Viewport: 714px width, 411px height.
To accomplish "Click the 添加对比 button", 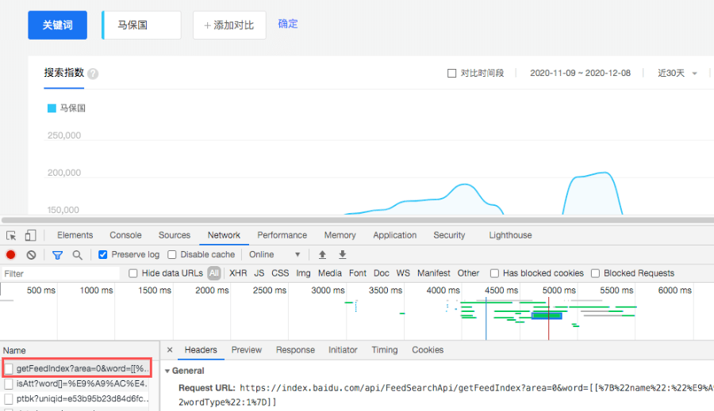I will pyautogui.click(x=229, y=25).
